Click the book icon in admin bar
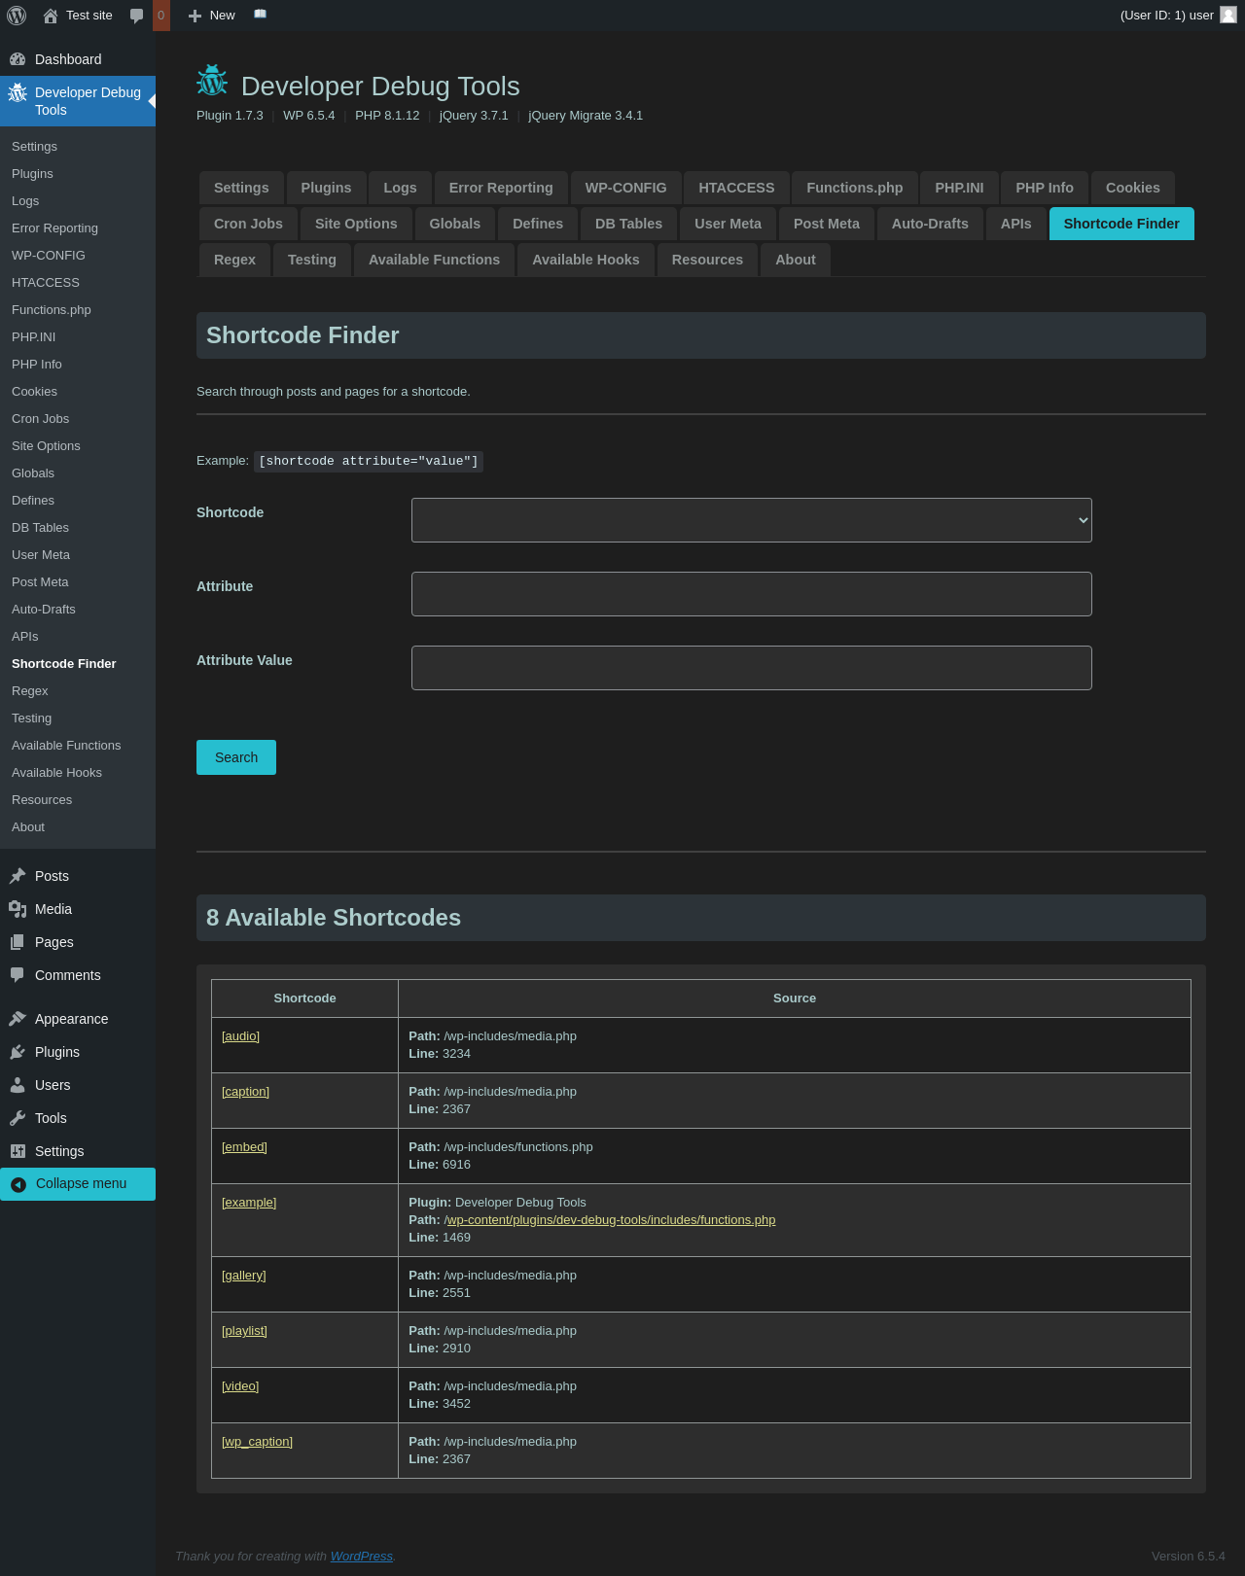 point(260,15)
